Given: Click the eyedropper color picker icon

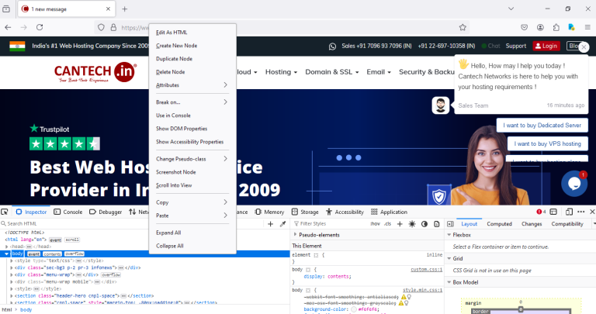Looking at the screenshot, I should point(282,223).
